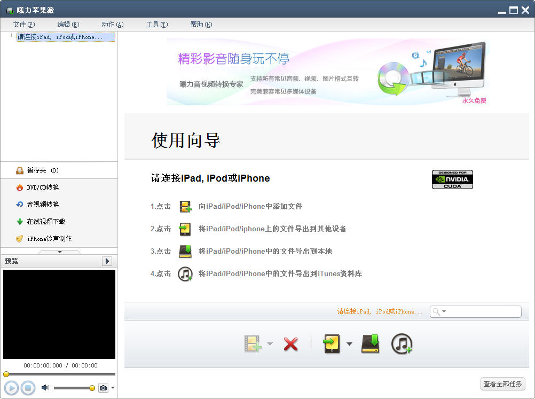Screen dimensions: 535x399
Task: Open iPhone铃声制作 in sidebar
Action: [x=59, y=239]
